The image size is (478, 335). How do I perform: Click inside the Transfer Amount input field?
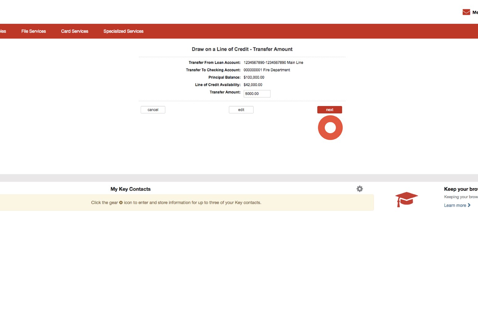point(257,94)
